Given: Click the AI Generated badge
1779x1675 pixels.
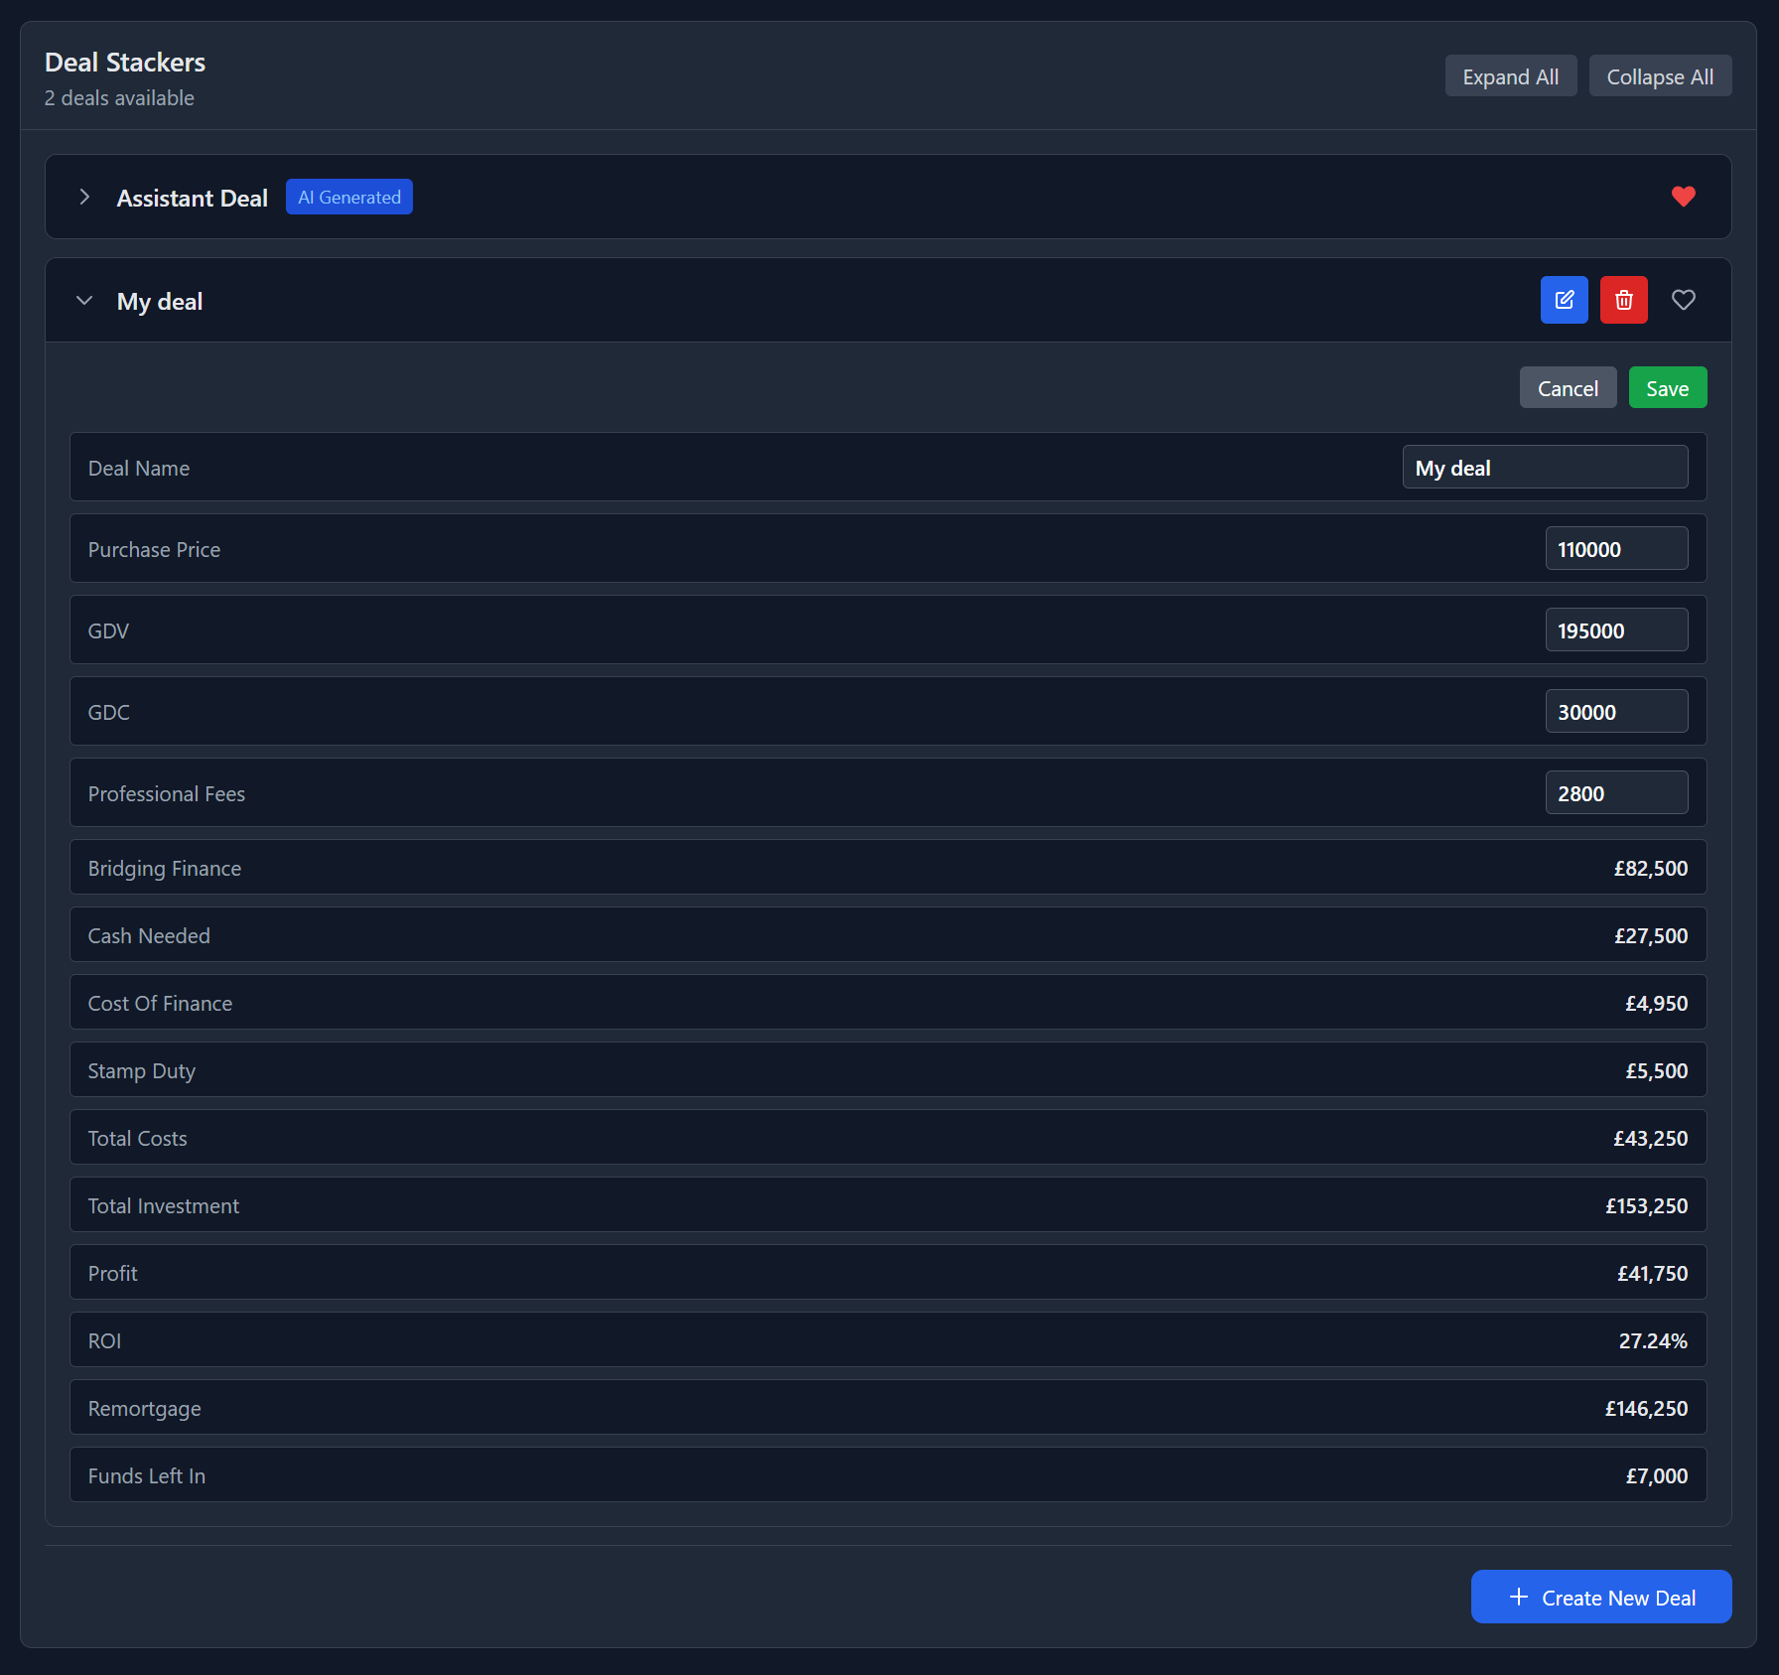Looking at the screenshot, I should (349, 198).
